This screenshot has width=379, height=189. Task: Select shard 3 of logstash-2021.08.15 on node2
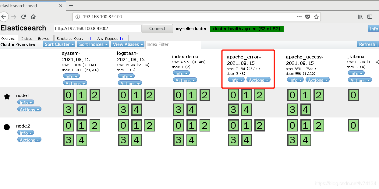point(123,140)
